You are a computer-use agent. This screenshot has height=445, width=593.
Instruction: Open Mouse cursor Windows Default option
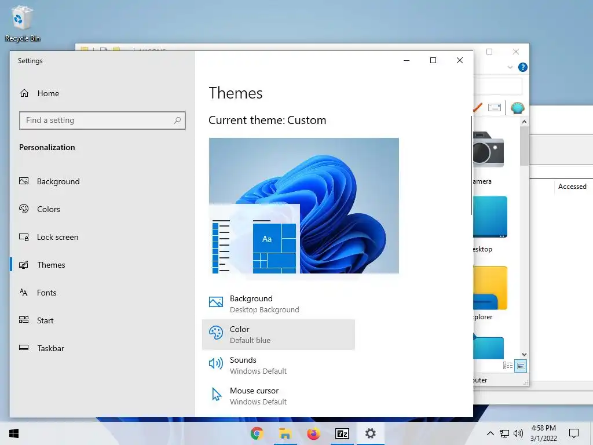(x=279, y=396)
